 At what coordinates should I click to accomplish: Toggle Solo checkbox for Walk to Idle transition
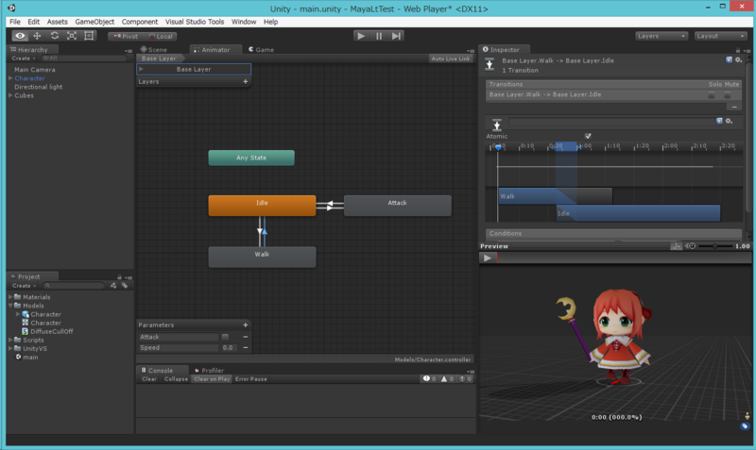[712, 95]
